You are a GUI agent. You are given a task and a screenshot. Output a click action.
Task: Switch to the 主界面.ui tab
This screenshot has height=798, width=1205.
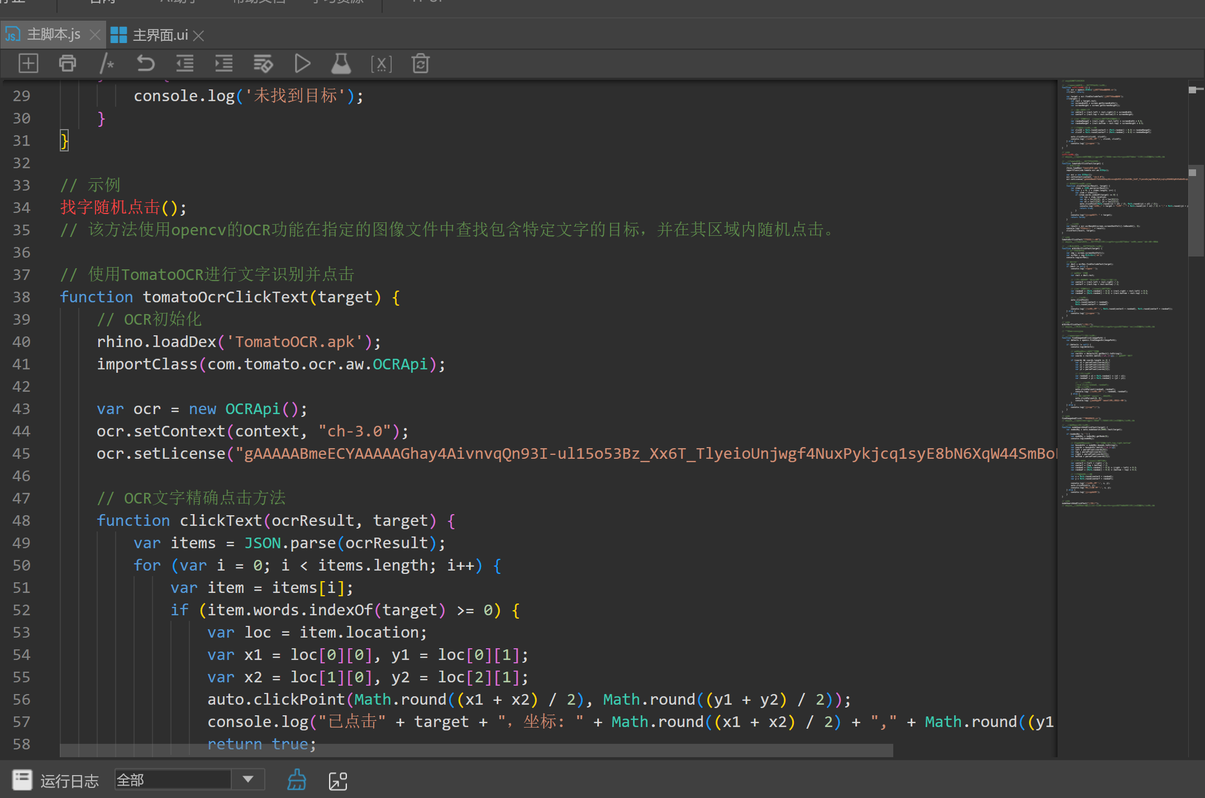tap(159, 35)
